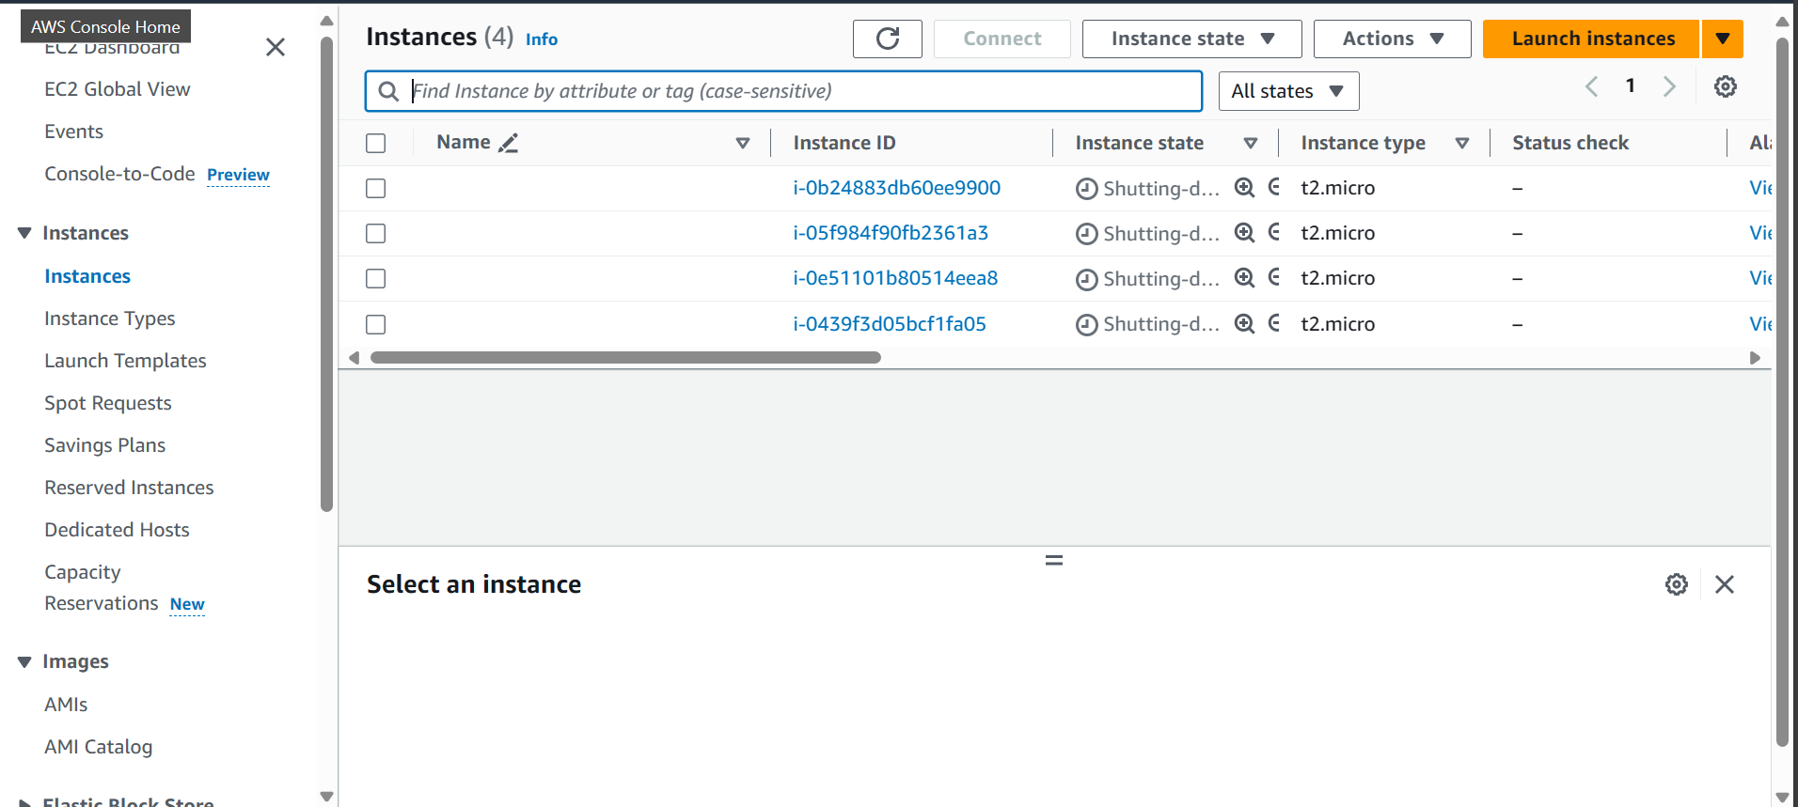Sort by Instance state column arrow
The width and height of the screenshot is (1798, 807).
pyautogui.click(x=1251, y=143)
